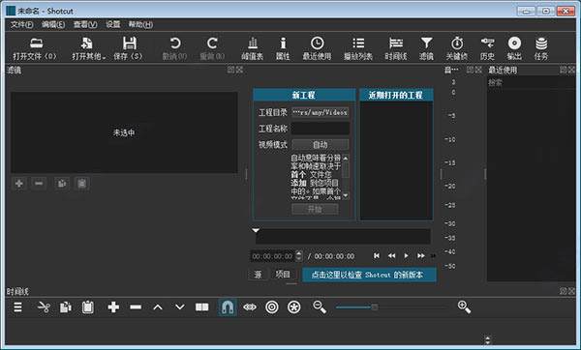Open the export (输出) panel
The width and height of the screenshot is (581, 350).
[x=514, y=49]
